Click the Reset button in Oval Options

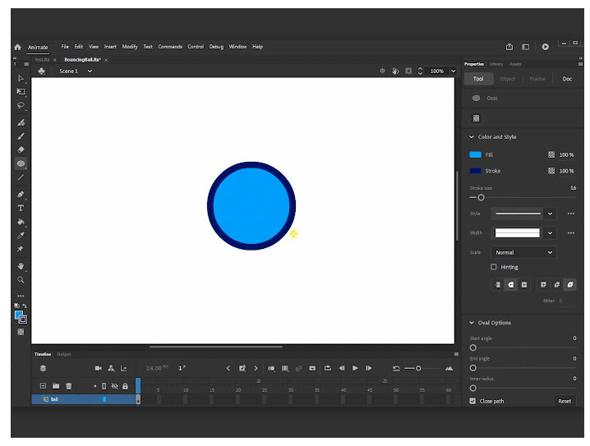coord(565,402)
